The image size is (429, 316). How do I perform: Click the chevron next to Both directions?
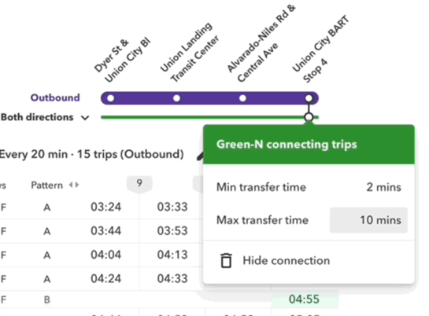85,118
